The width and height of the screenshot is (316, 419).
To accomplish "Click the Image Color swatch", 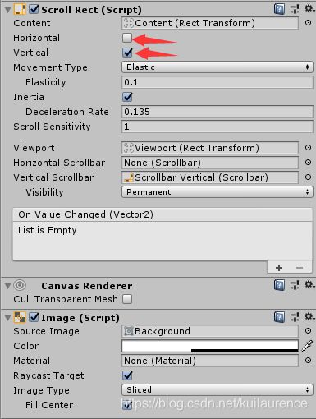I will pyautogui.click(x=210, y=346).
